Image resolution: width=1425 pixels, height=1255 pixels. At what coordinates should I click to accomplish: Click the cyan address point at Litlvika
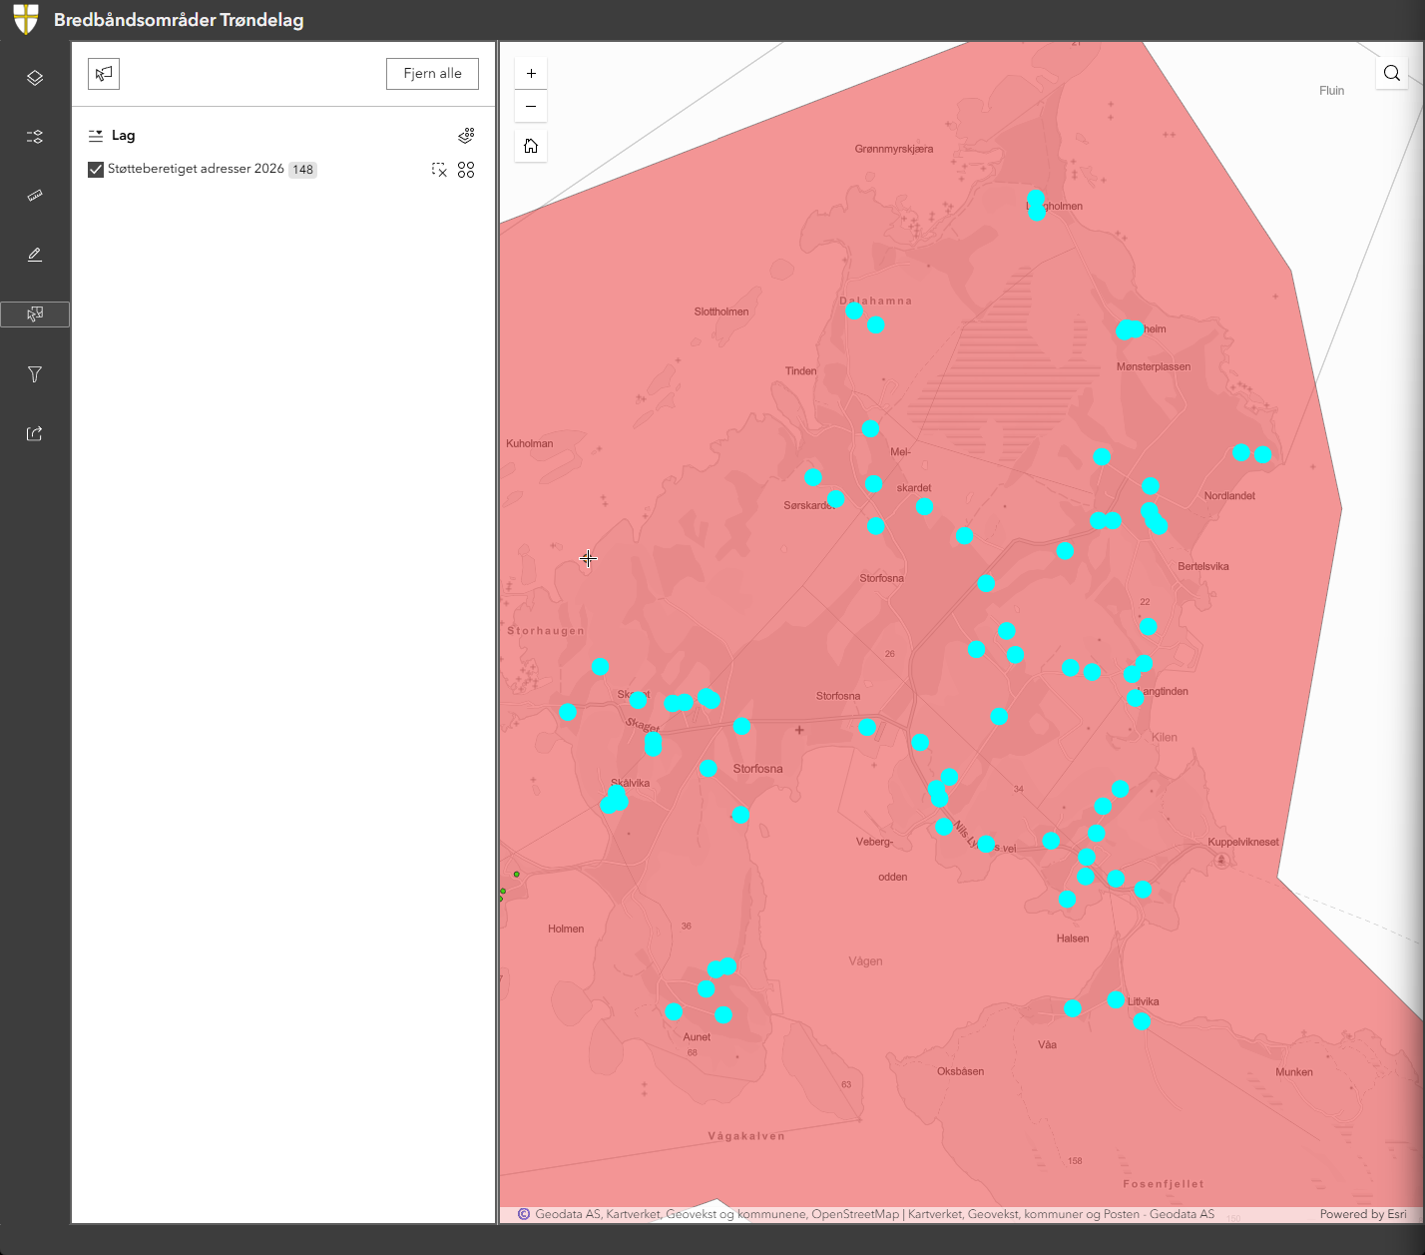tap(1116, 999)
